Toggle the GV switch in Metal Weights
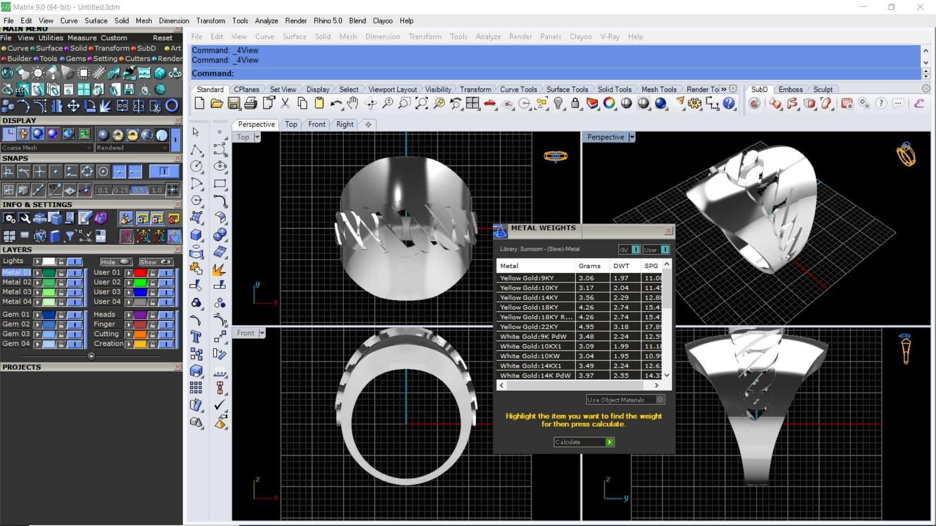Viewport: 936px width, 526px height. 635,249
